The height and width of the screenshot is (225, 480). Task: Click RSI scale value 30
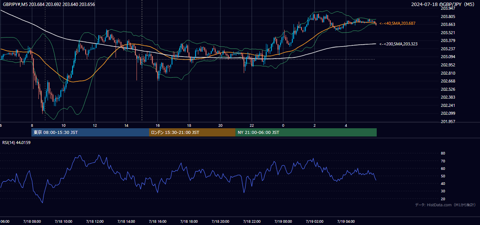point(443,191)
